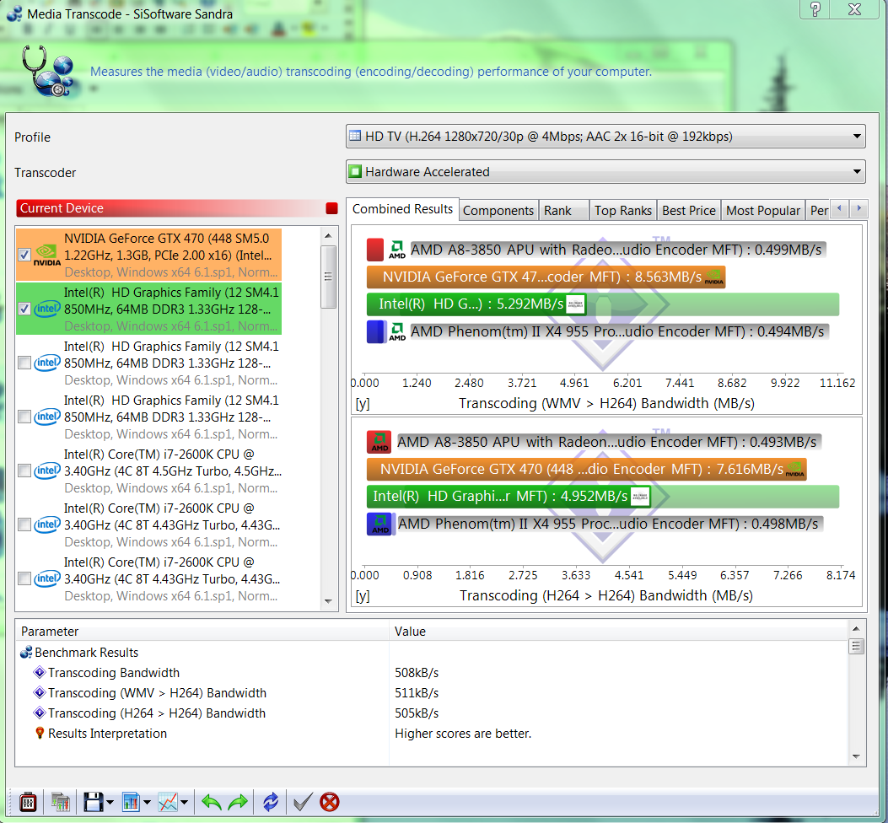Screen dimensions: 888x823
Task: Click the floppy disk save icon
Action: (94, 801)
